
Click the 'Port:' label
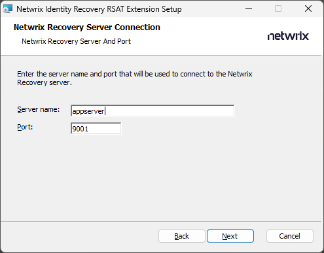(x=25, y=127)
